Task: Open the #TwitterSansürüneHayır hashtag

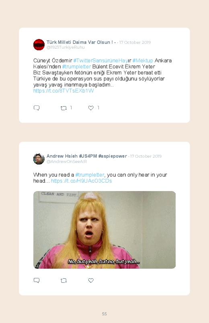Action: (x=102, y=61)
